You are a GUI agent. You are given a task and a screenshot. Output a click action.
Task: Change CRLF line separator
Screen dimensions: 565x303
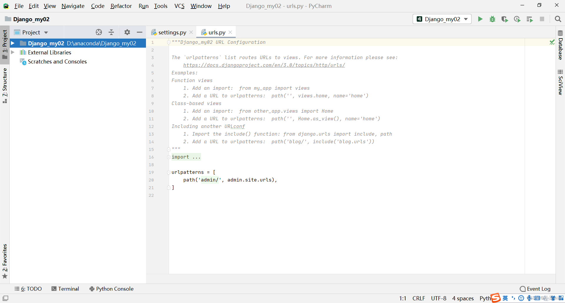pos(419,298)
